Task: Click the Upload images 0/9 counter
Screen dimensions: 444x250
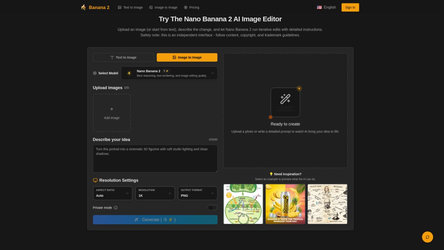Action: pos(127,88)
